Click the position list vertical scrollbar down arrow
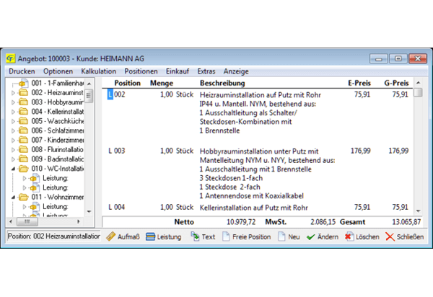Viewport: 433px width, 297px height. (418, 208)
